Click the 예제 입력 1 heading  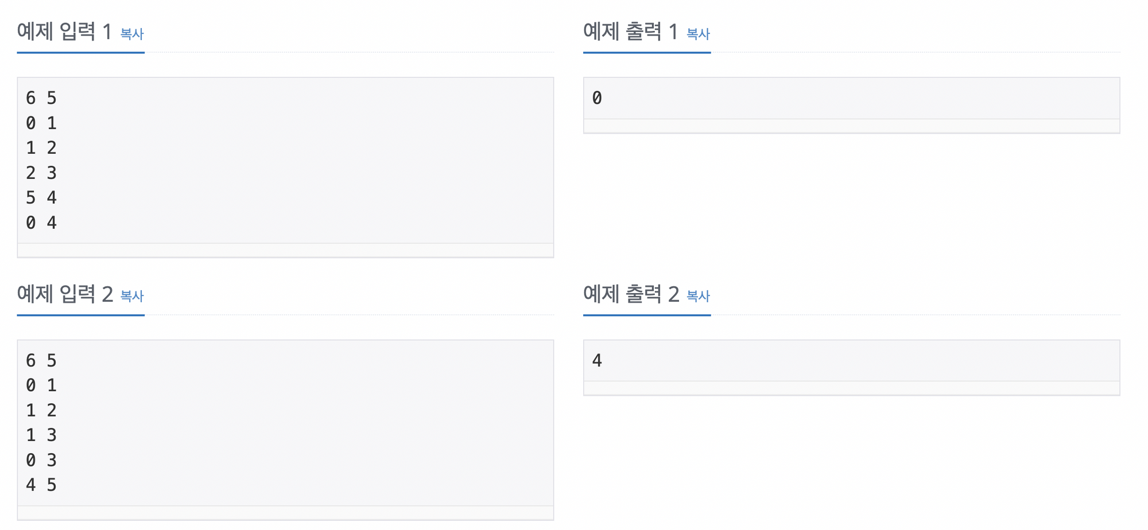[64, 32]
